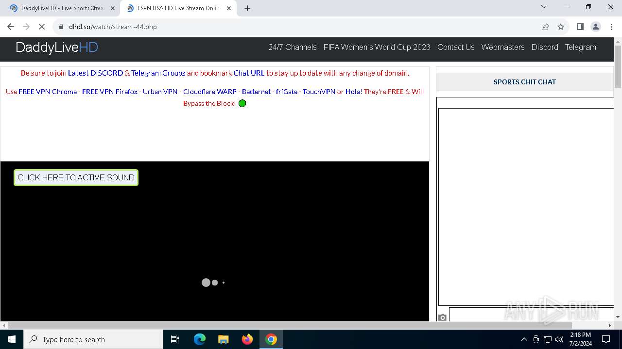Launch Firefox from taskbar
This screenshot has width=622, height=349.
pos(247,339)
